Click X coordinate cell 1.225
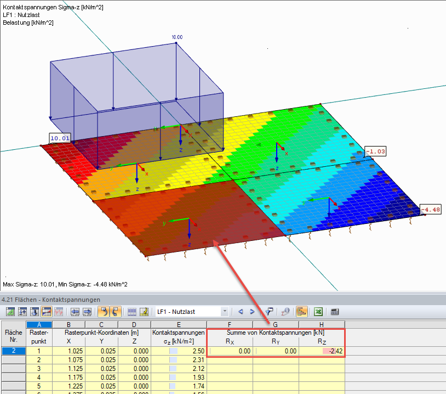The height and width of the screenshot is (394, 446). point(68,386)
